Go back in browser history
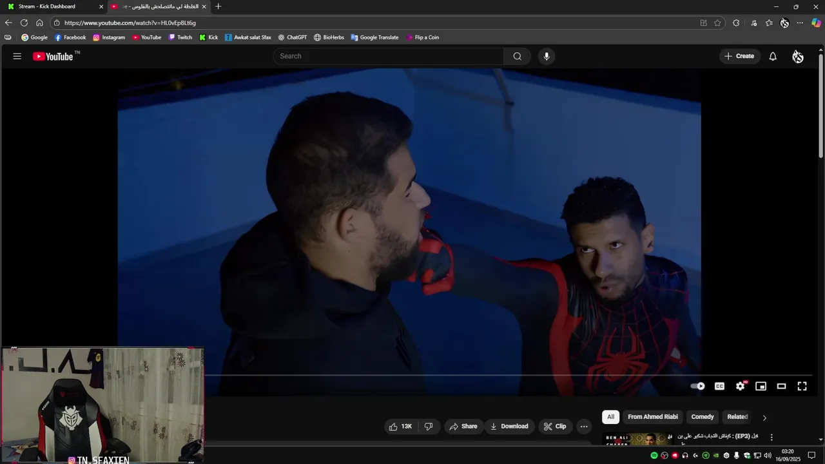Image resolution: width=825 pixels, height=464 pixels. [8, 23]
